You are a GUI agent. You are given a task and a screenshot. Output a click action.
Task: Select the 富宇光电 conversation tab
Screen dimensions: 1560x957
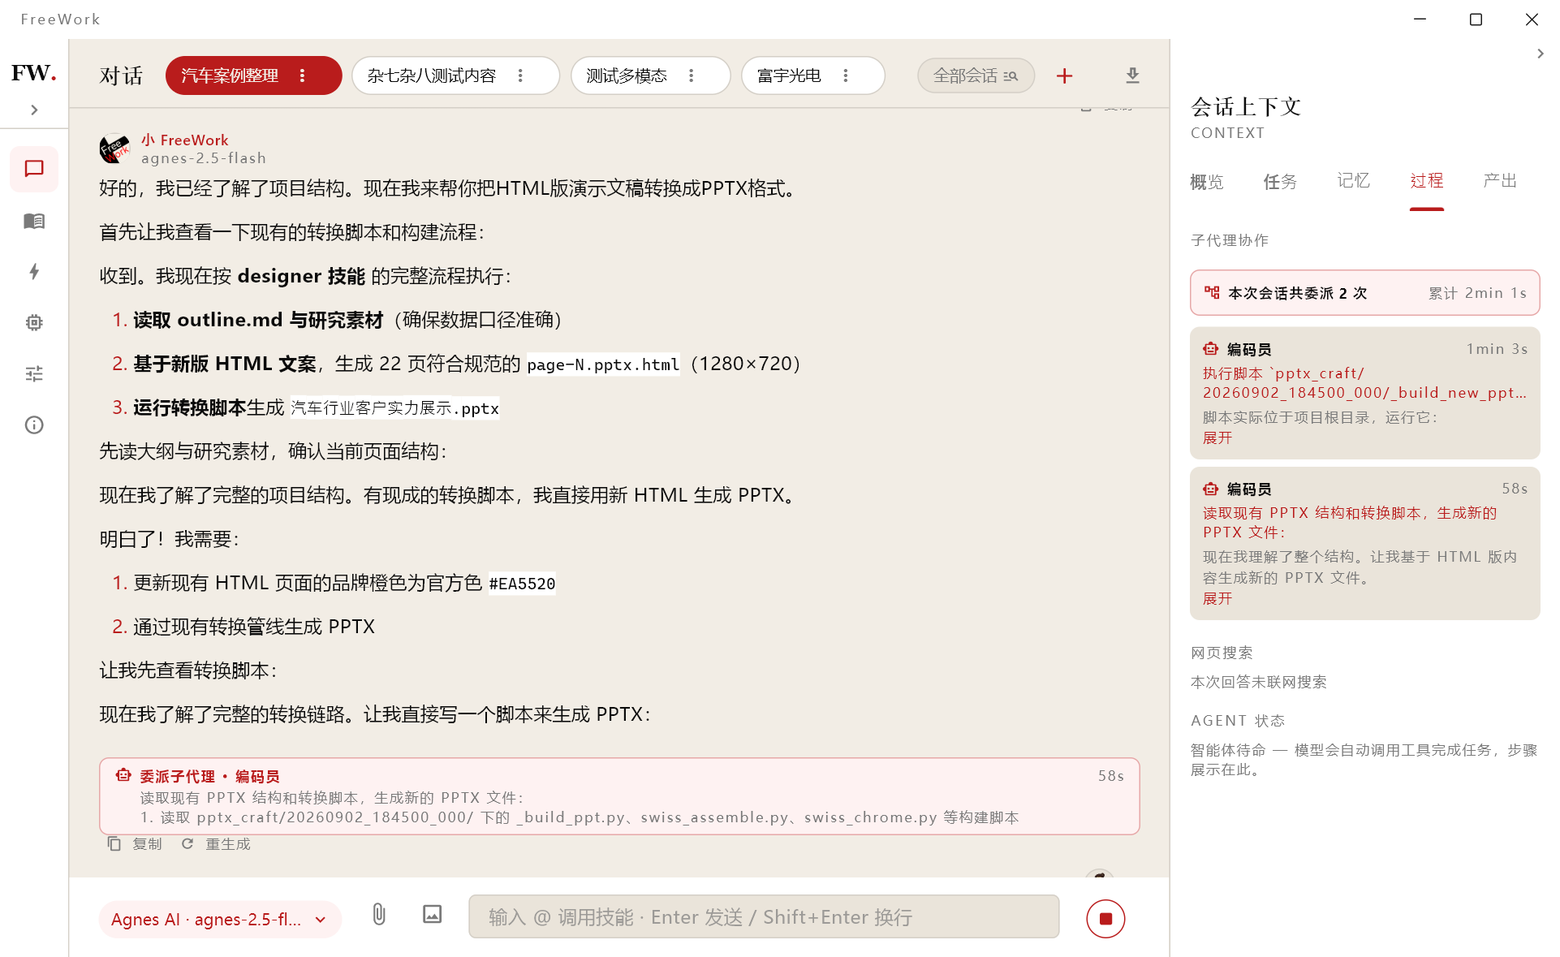788,75
